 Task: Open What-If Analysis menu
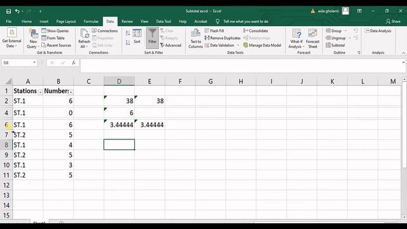(296, 39)
